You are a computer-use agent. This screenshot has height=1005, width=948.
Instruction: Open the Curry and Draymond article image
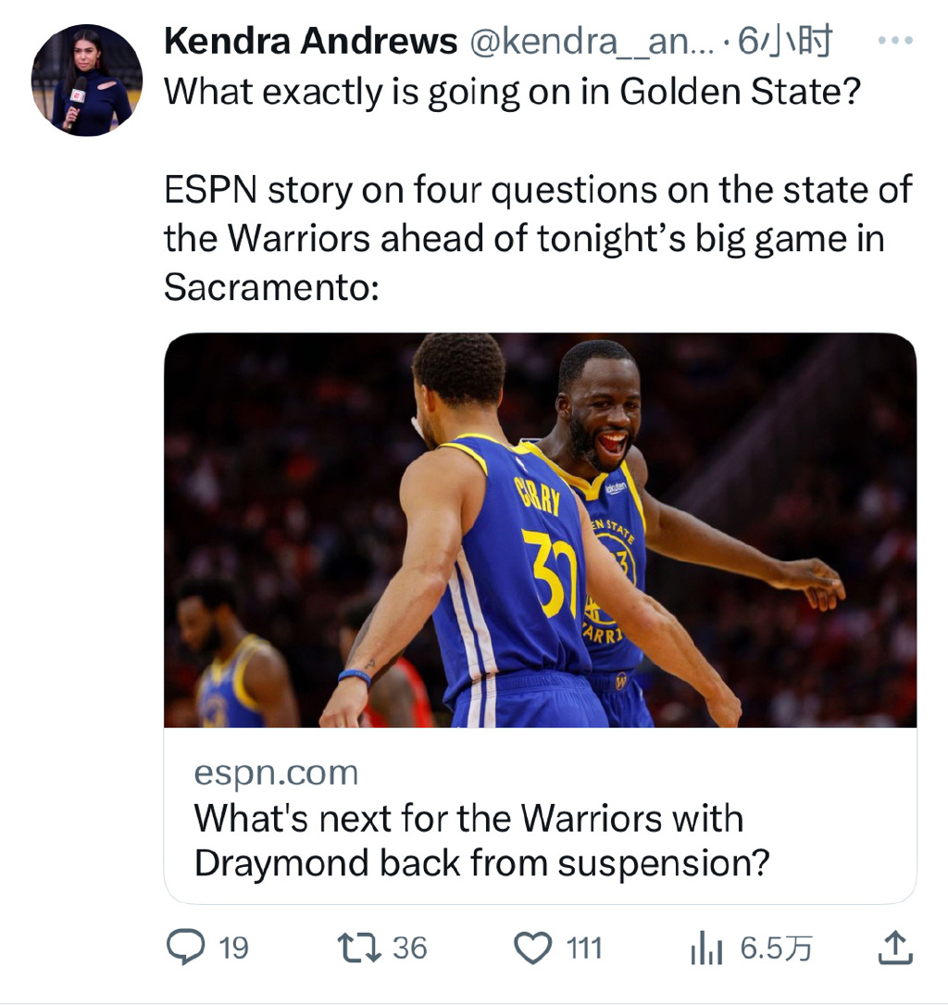pyautogui.click(x=540, y=530)
